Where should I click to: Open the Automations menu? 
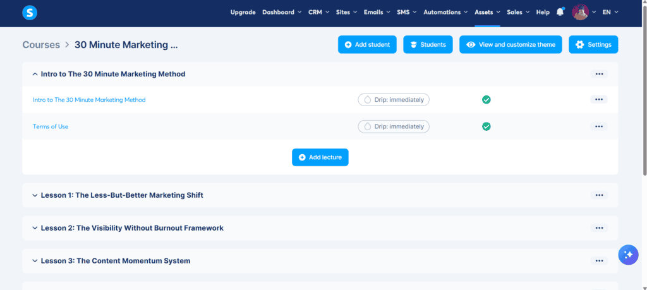[445, 13]
